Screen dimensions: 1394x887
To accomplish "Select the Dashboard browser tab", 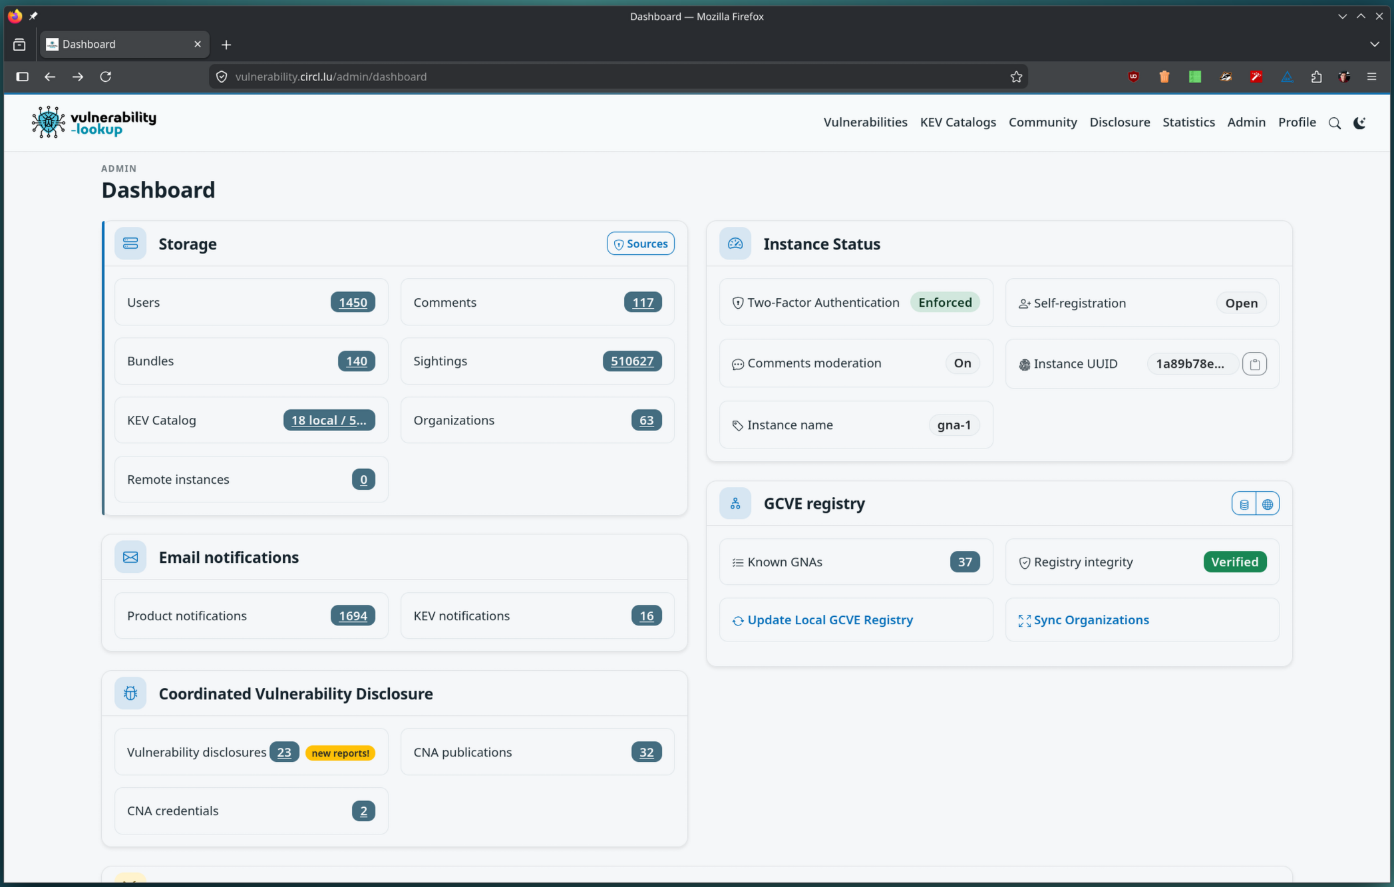I will (124, 44).
